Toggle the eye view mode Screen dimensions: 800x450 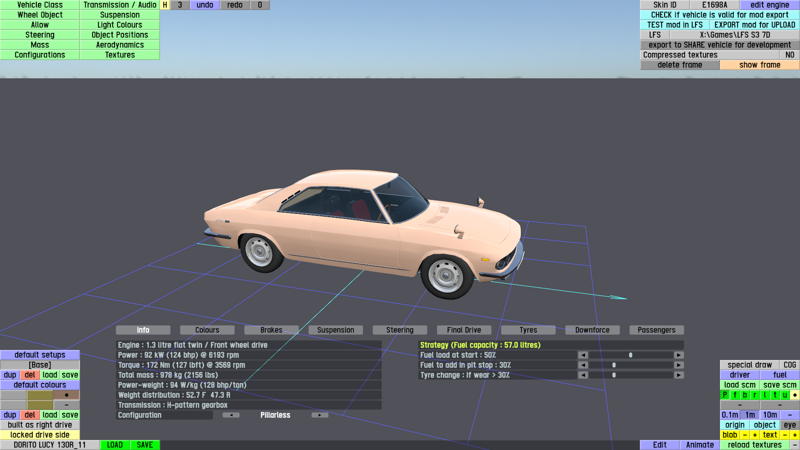tap(790, 425)
